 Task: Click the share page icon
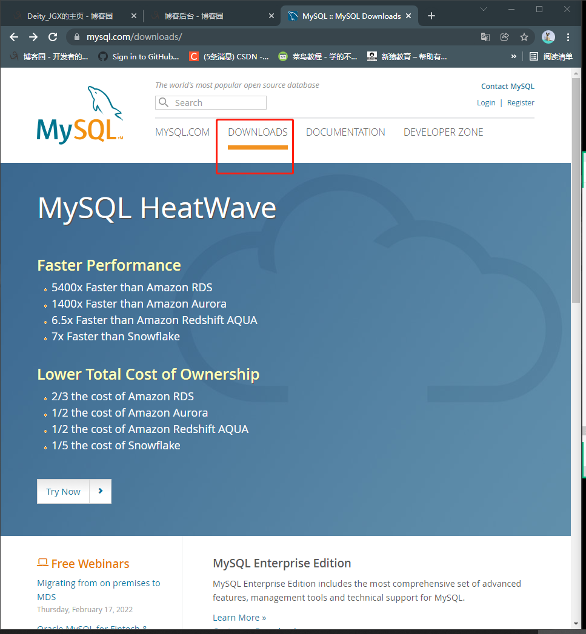tap(504, 37)
